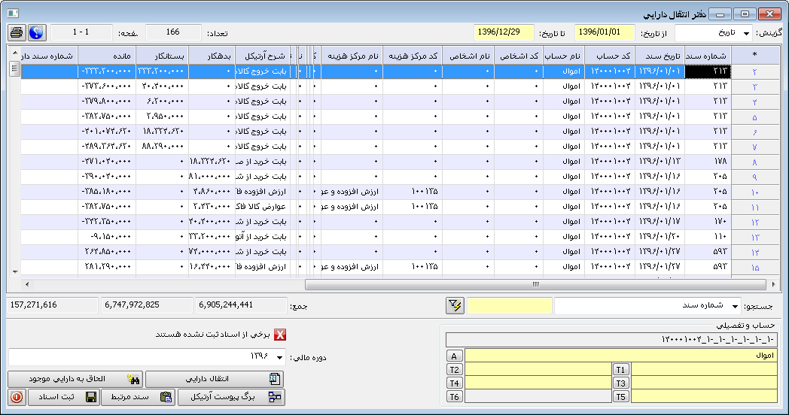Screen dimensions: 789x415
Task: Select row number ۱۵ in the grid
Action: [x=754, y=267]
